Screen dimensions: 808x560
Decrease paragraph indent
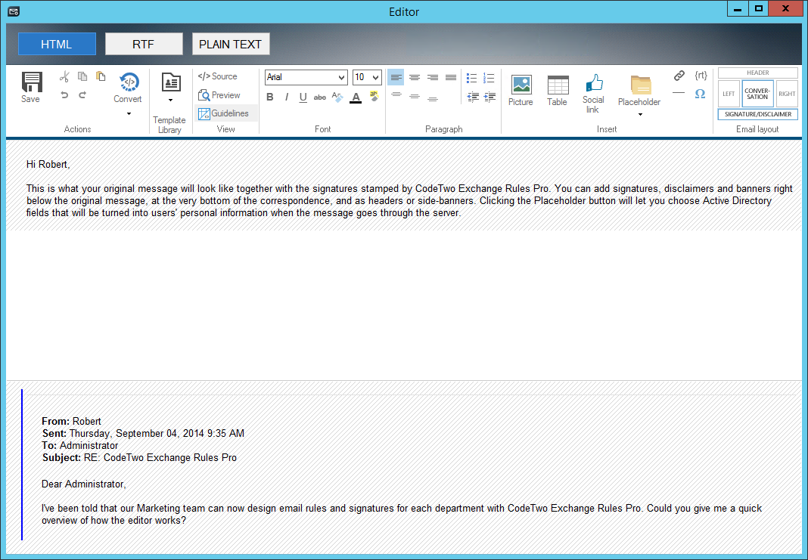(x=473, y=96)
